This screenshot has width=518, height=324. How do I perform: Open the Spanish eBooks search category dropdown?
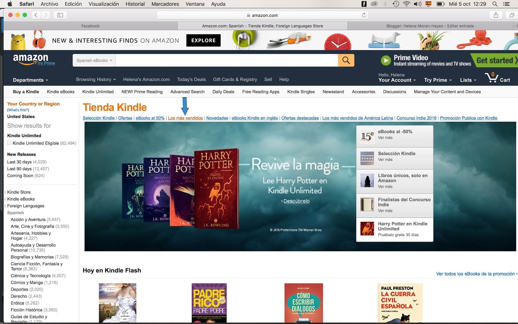94,60
